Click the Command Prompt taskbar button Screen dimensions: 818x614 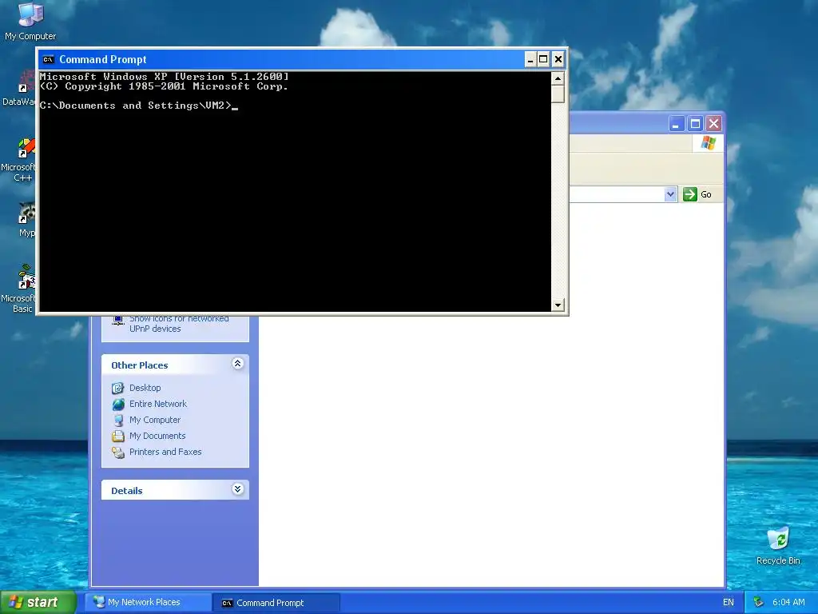[276, 603]
